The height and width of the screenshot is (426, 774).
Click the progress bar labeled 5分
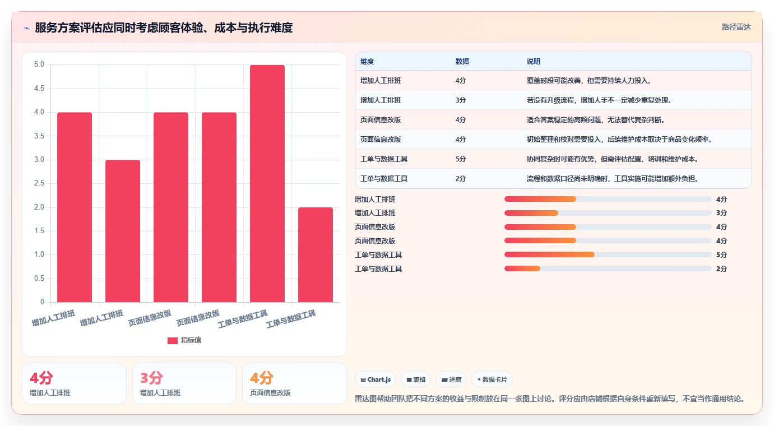(608, 254)
